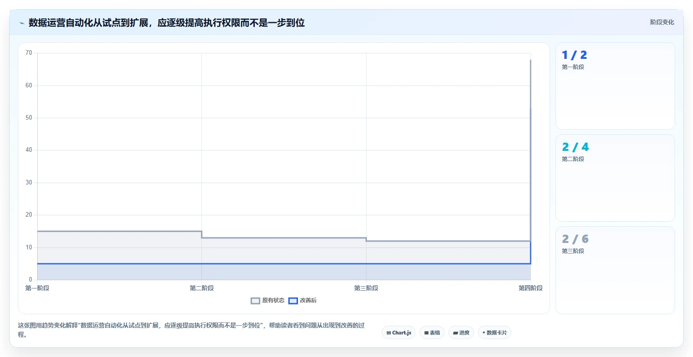The height and width of the screenshot is (357, 693).
Task: Click the 第二阶段 x-axis label
Action: [201, 288]
